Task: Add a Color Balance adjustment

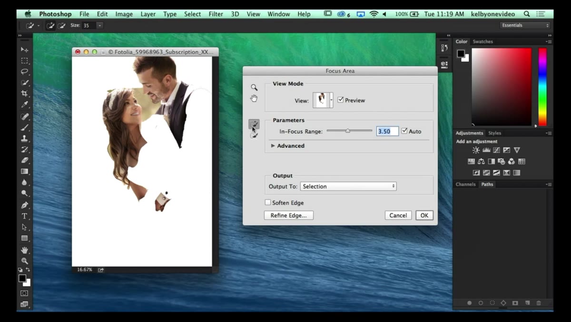Action: pyautogui.click(x=481, y=161)
